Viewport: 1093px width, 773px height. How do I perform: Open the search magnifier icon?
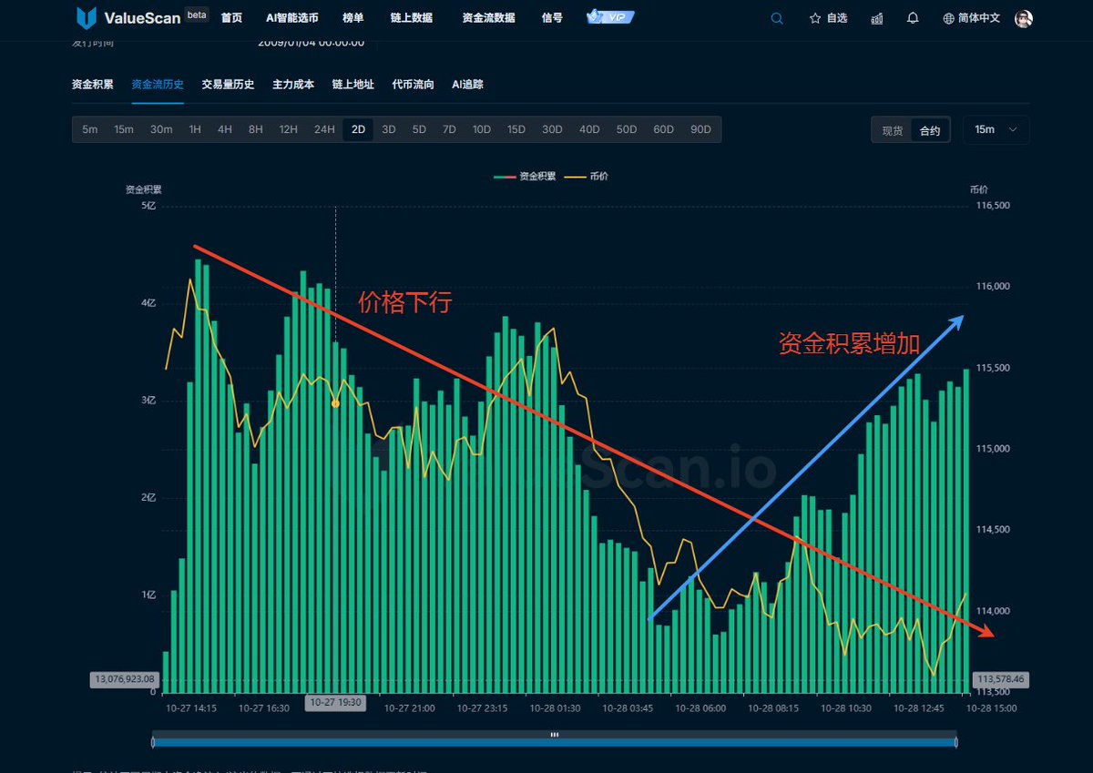tap(777, 18)
